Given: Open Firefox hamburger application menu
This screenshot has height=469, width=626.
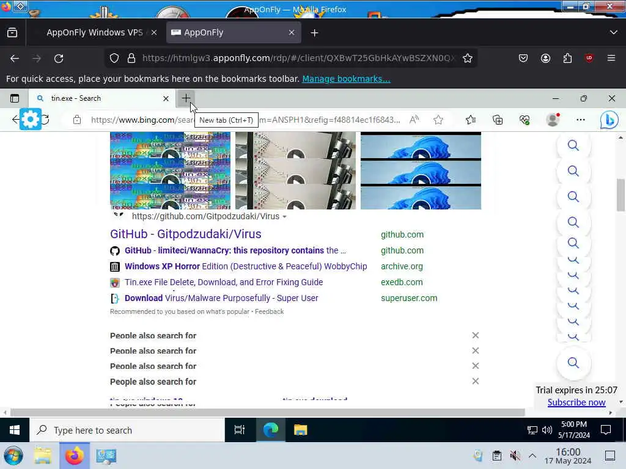Looking at the screenshot, I should 611,58.
